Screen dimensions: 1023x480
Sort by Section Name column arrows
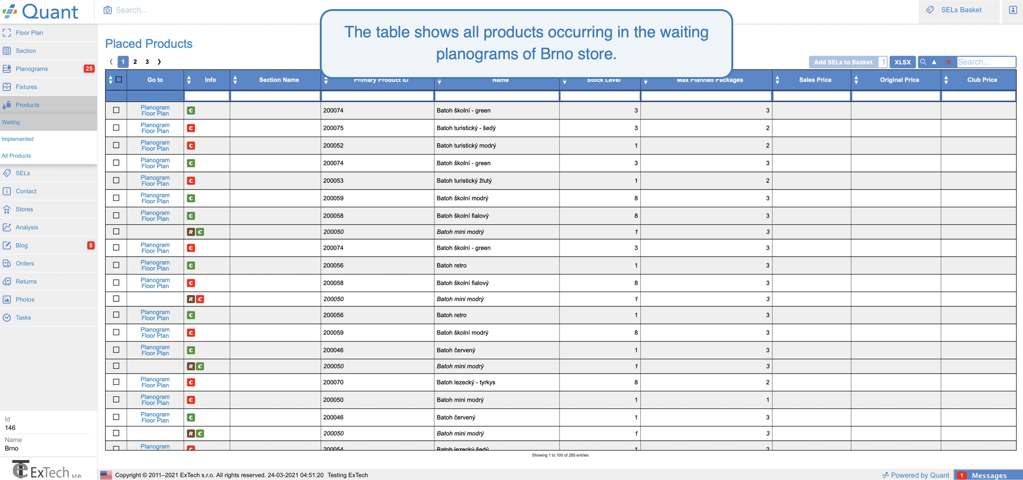[235, 80]
